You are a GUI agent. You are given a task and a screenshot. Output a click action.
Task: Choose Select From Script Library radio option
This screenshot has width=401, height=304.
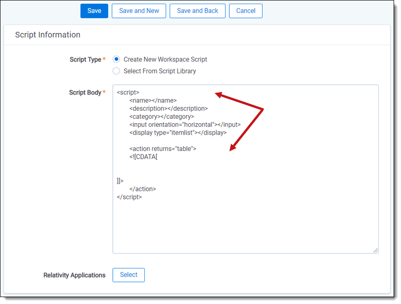117,71
